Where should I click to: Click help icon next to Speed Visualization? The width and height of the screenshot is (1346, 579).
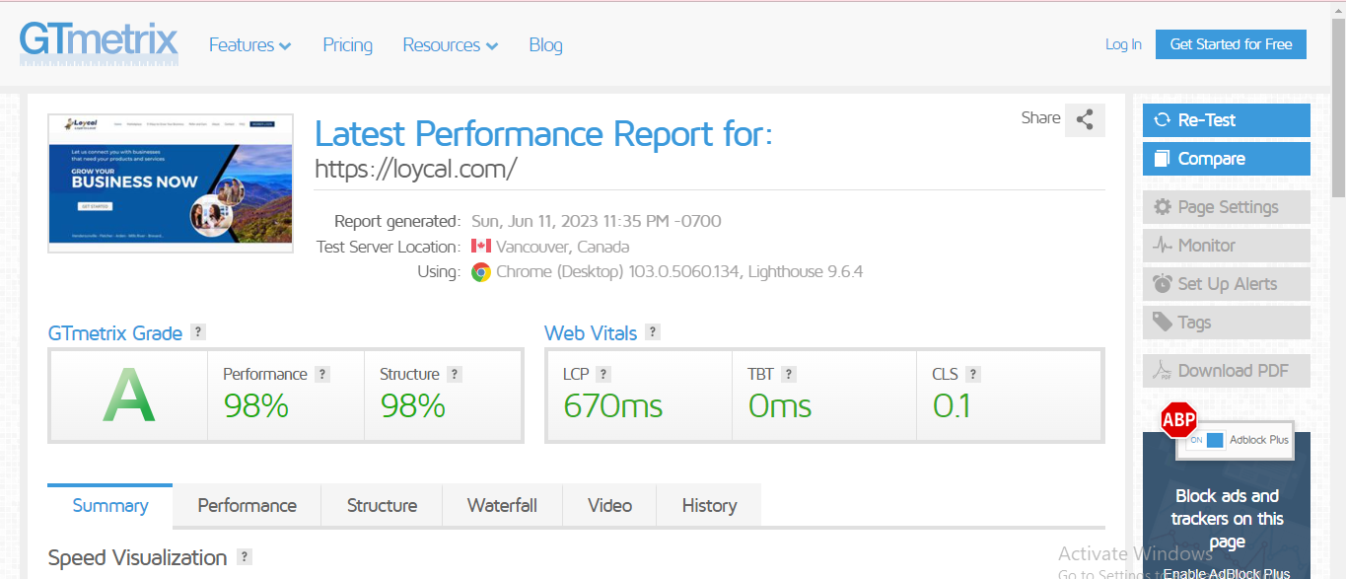click(244, 557)
